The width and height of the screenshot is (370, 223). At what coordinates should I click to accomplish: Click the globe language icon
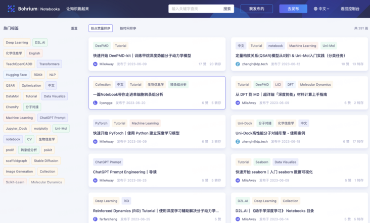[315, 9]
